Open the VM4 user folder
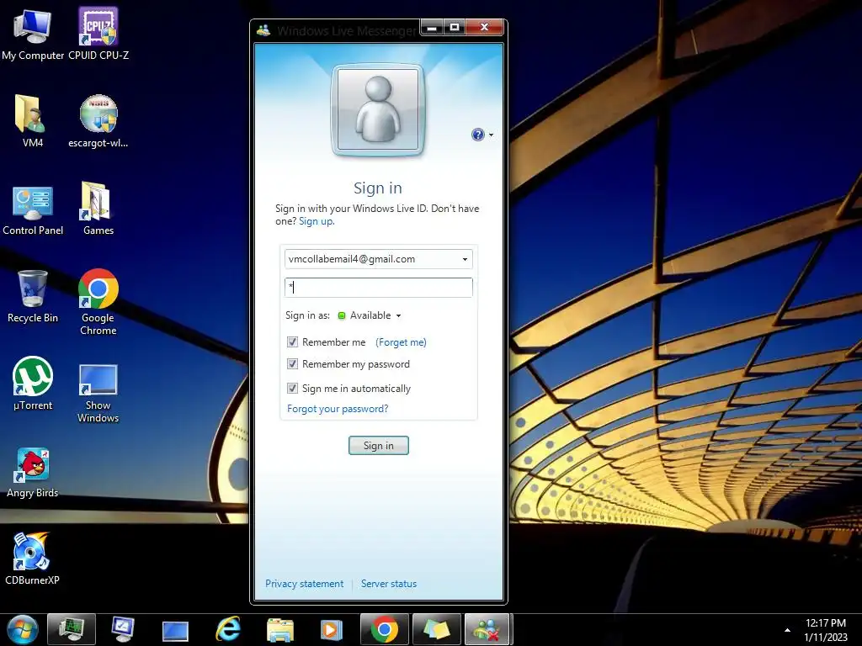862x646 pixels. tap(33, 121)
